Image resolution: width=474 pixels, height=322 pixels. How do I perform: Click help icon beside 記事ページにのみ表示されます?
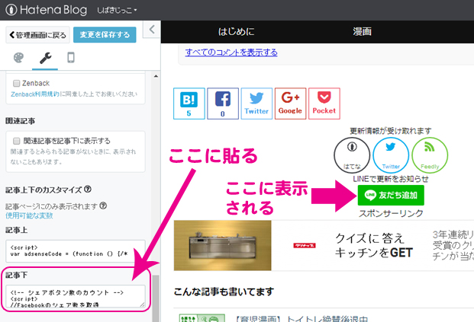[x=103, y=206]
